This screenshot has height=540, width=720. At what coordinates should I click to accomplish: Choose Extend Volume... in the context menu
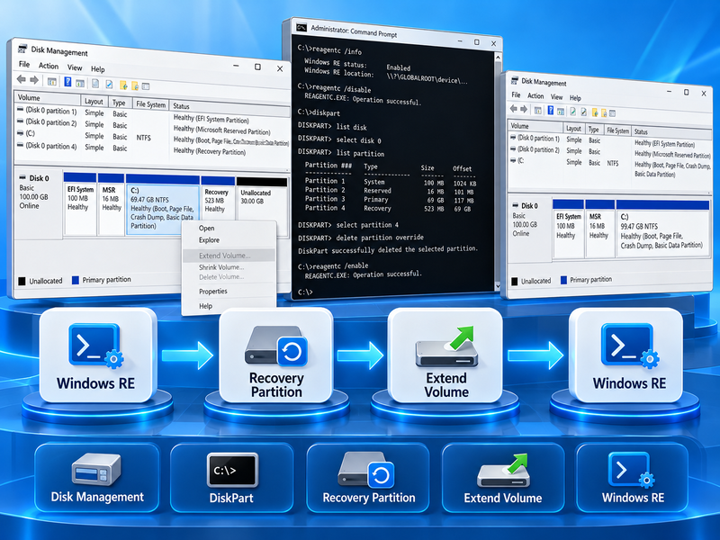pos(229,256)
